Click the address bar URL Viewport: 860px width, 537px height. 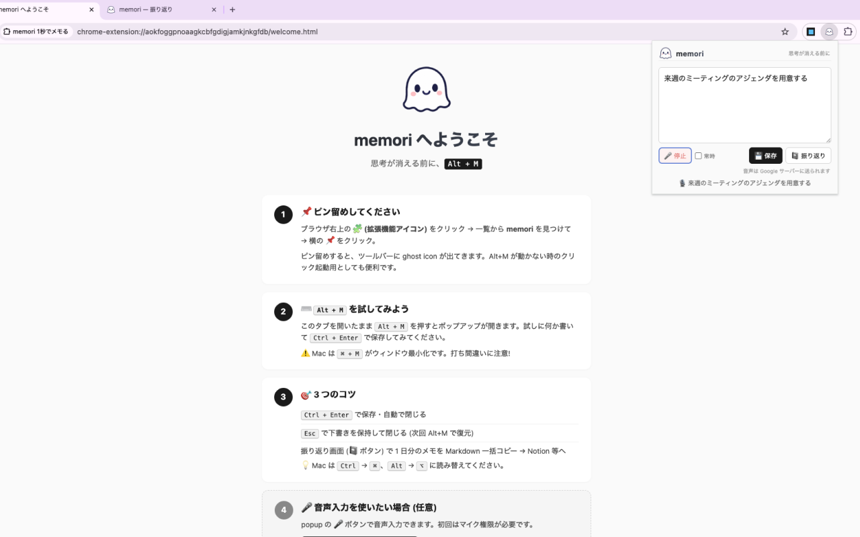click(x=198, y=32)
